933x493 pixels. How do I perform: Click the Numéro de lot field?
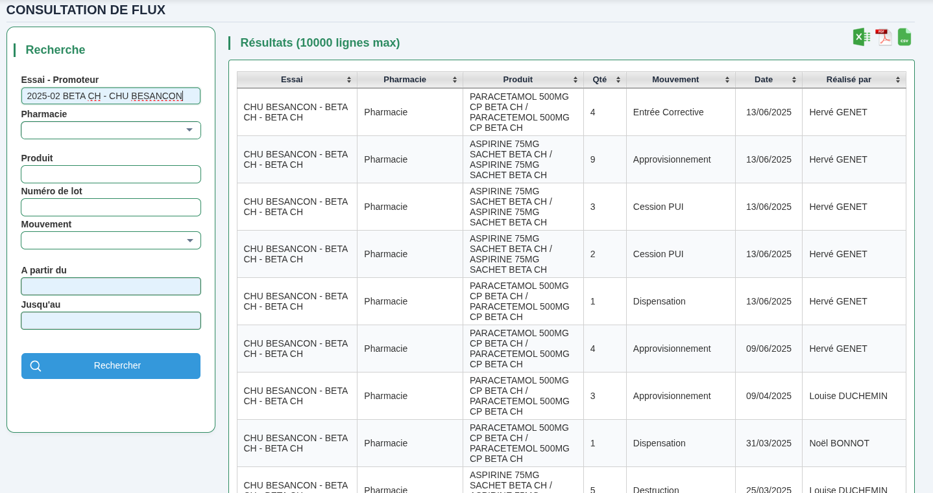point(110,207)
